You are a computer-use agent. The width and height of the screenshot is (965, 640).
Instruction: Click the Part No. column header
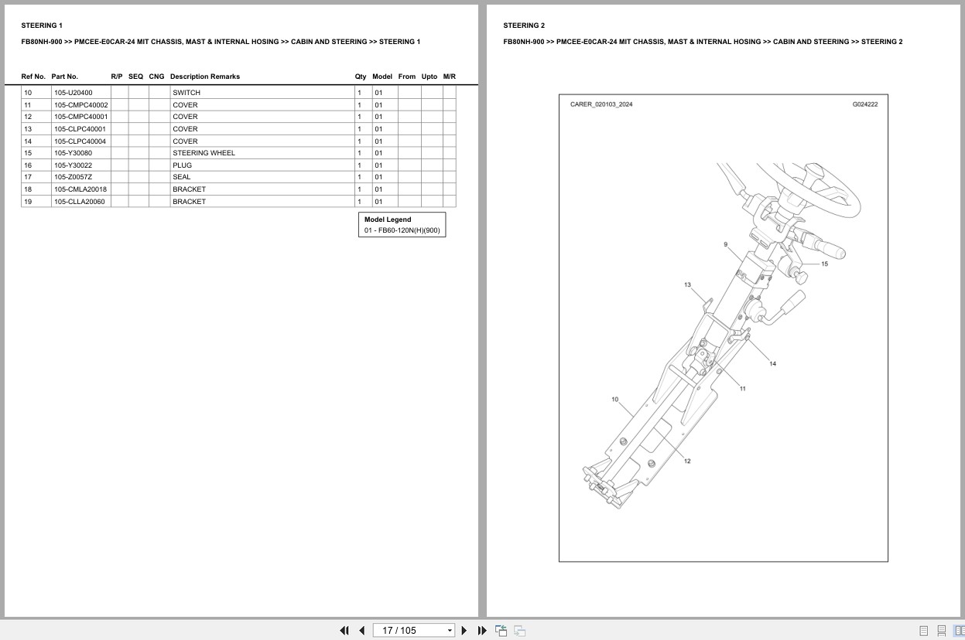tap(65, 77)
